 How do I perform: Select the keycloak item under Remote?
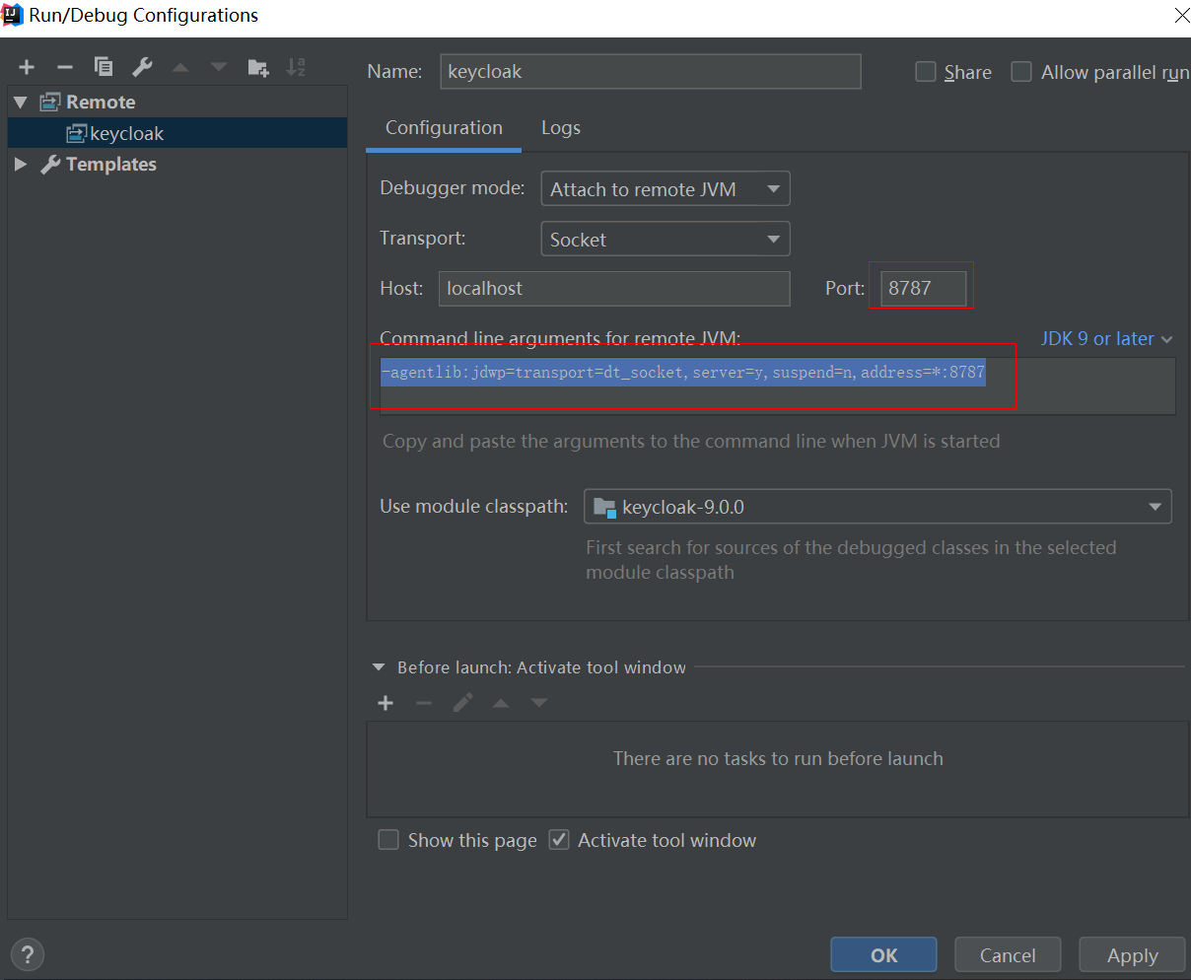point(177,133)
